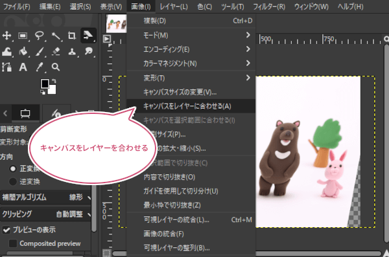Reset colors to default black and white
Screen dimensions: 389x257
pyautogui.click(x=43, y=92)
